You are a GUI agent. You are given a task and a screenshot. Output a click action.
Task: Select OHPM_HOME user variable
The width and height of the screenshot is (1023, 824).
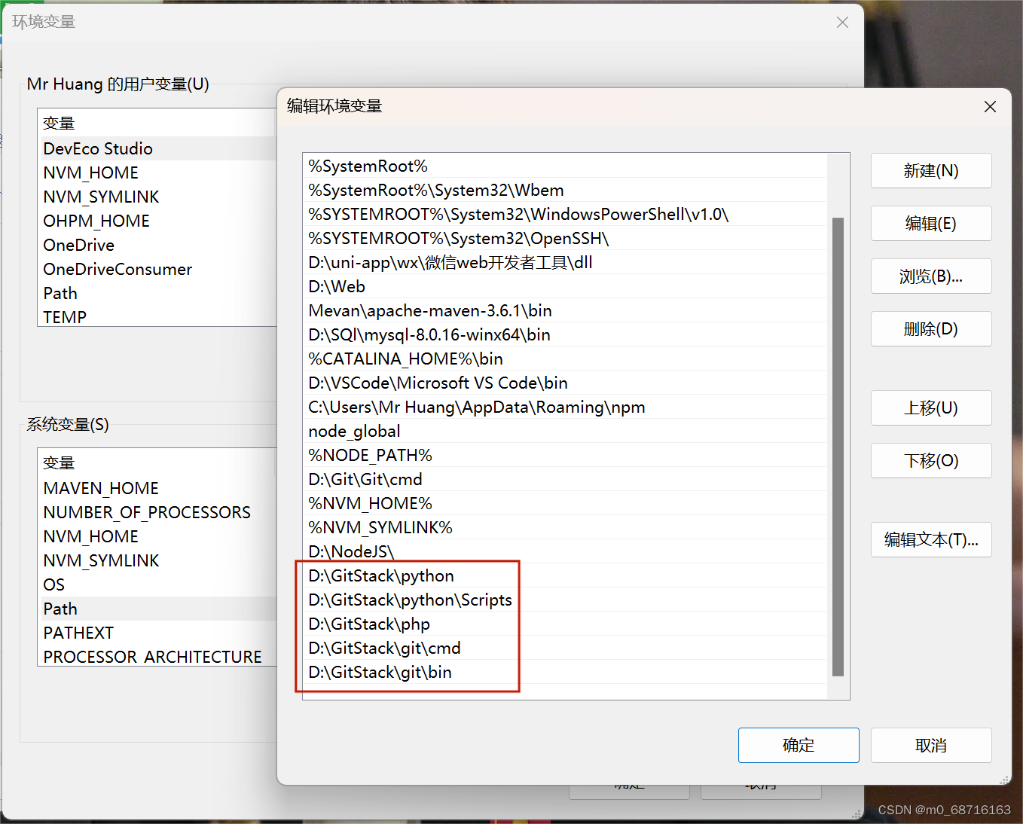[x=157, y=221]
